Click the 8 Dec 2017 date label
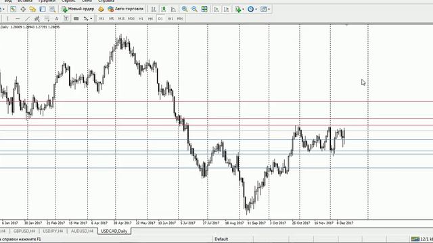This screenshot has height=243, width=433. coord(344,223)
